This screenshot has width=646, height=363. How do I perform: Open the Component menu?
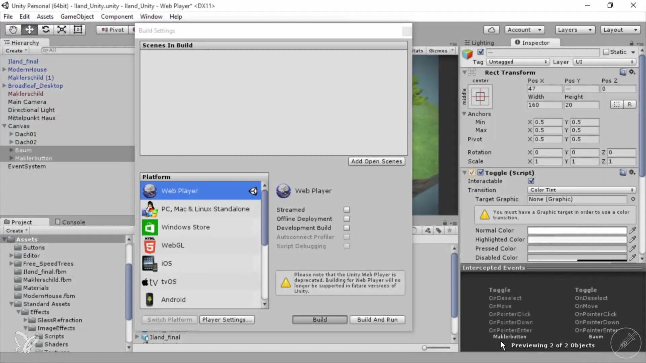(x=117, y=16)
